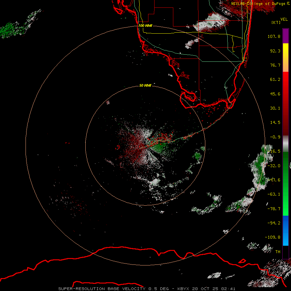This screenshot has width=291, height=291.
Task: Click the 30.1 velocity scale value
Action: click(x=275, y=108)
